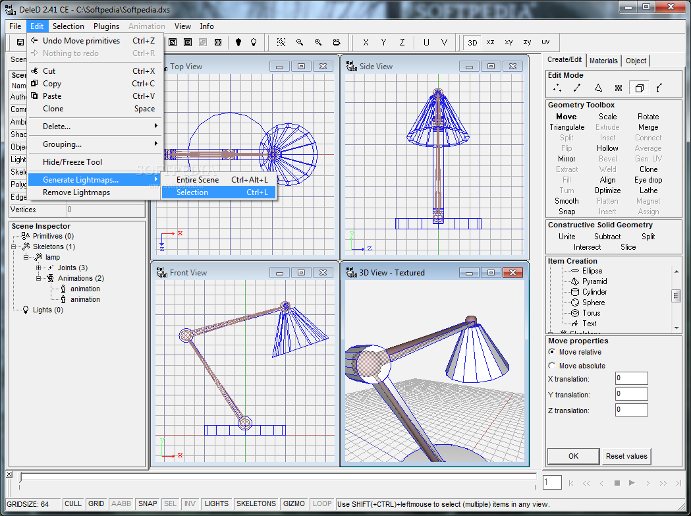Toggle the Z axis constraint
Image resolution: width=691 pixels, height=516 pixels.
(x=402, y=42)
